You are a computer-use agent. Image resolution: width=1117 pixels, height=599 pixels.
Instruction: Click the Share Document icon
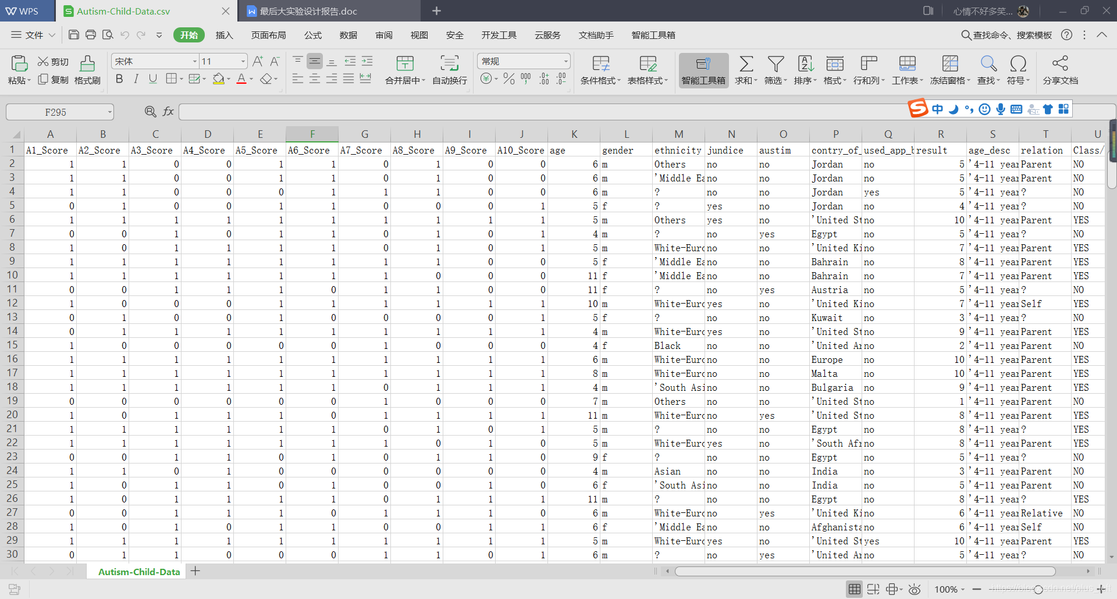point(1060,63)
